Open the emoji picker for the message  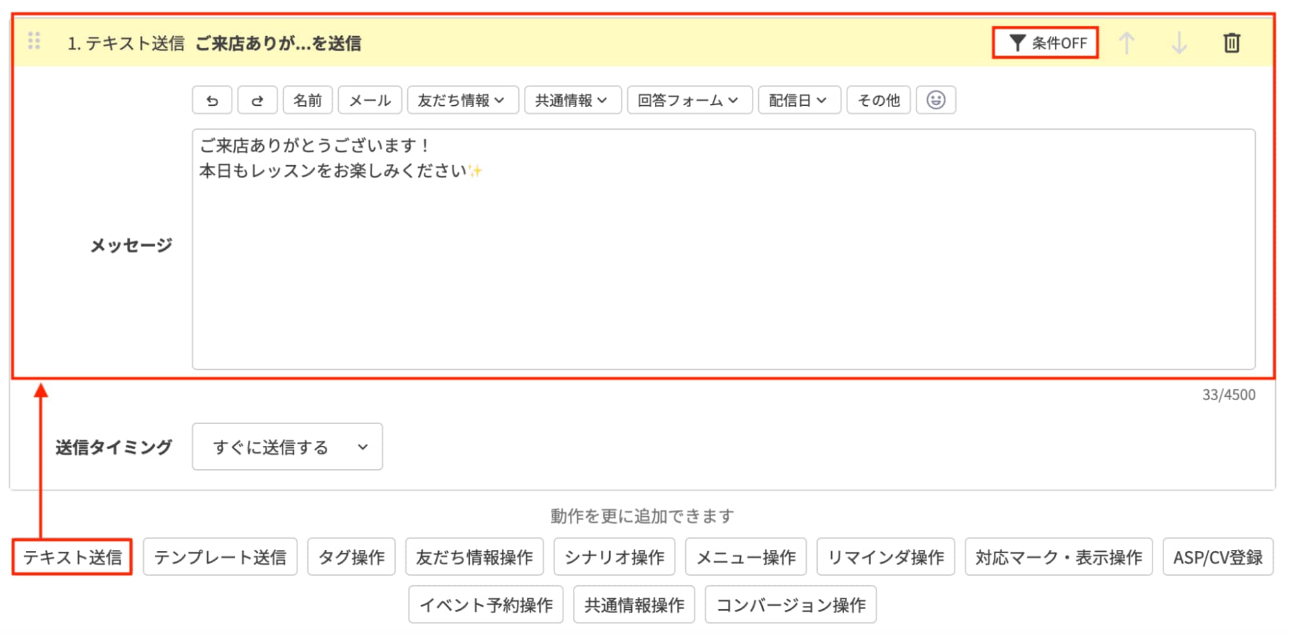(936, 99)
